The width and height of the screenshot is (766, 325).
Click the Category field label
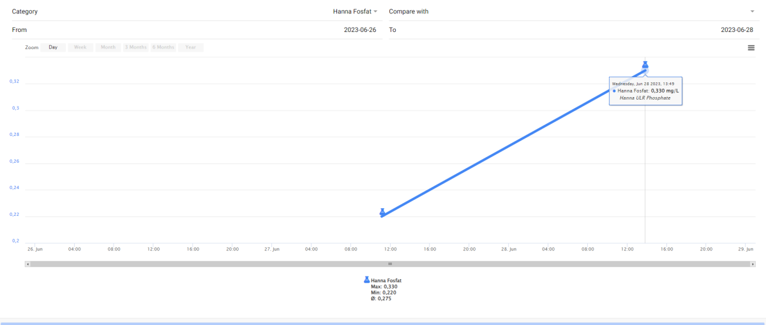click(x=24, y=11)
